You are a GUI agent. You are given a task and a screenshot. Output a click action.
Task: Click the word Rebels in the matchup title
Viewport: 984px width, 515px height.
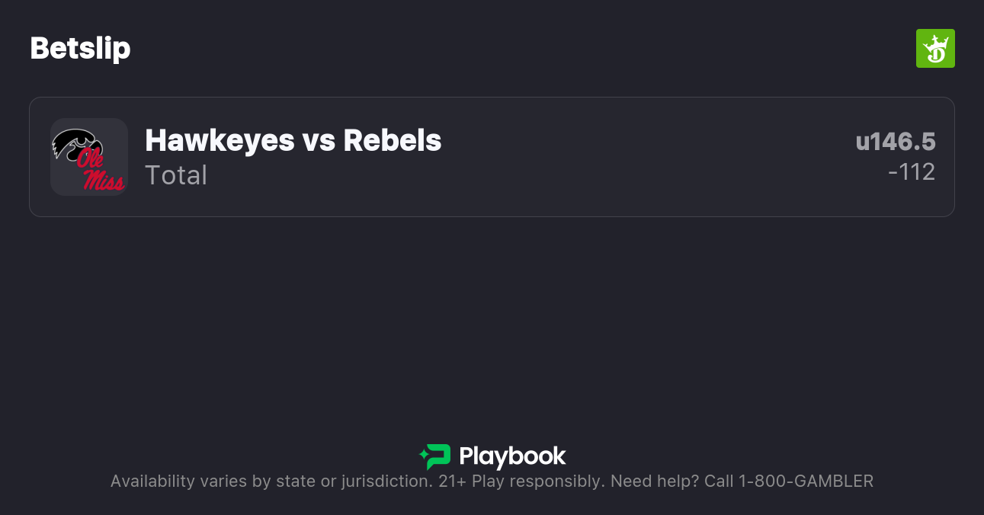point(392,140)
